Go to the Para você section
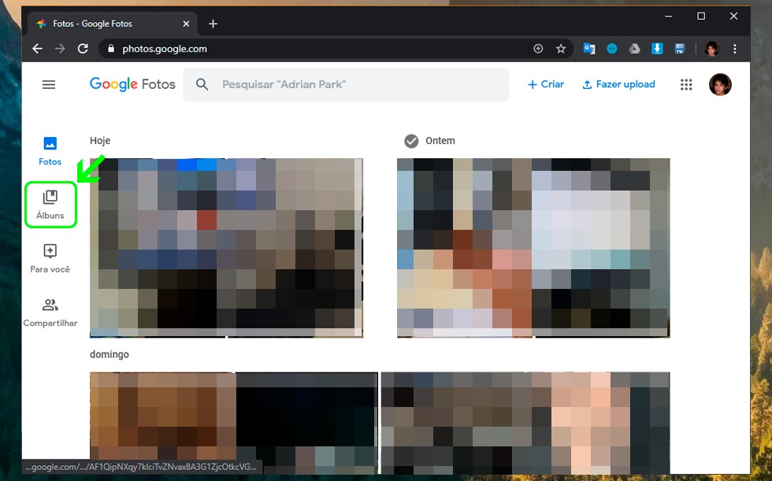Screen dimensions: 772x481 pos(50,259)
